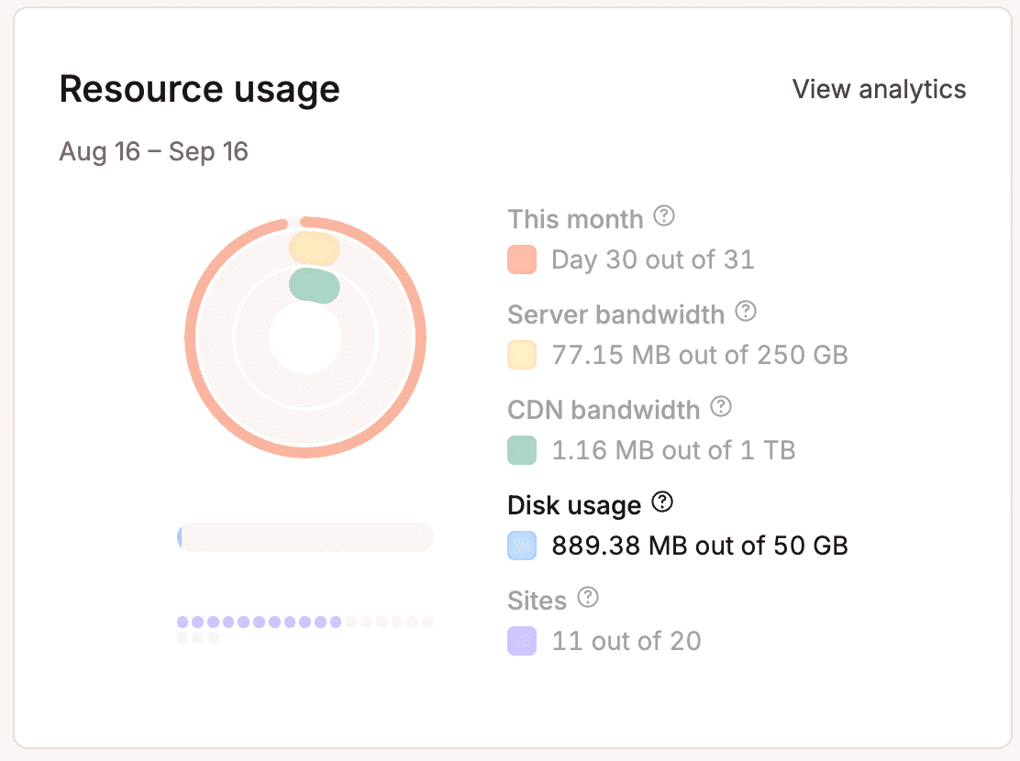Screen dimensions: 1020x761
Task: Click the Aug 16 – Sep 16 date range
Action: (153, 151)
